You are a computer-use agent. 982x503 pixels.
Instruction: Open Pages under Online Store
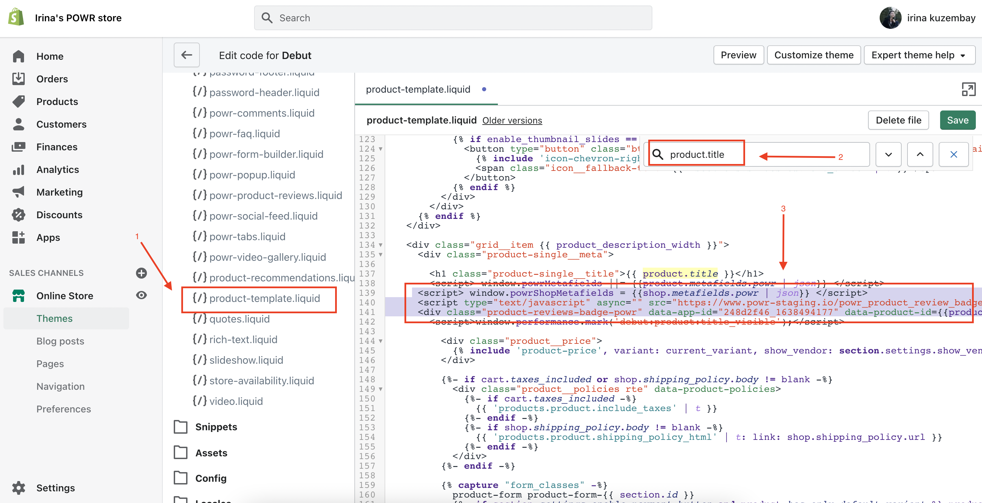point(50,364)
